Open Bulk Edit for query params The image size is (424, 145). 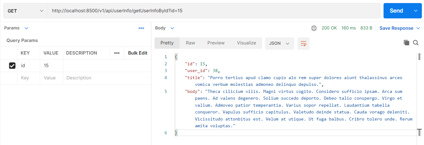[x=138, y=53]
